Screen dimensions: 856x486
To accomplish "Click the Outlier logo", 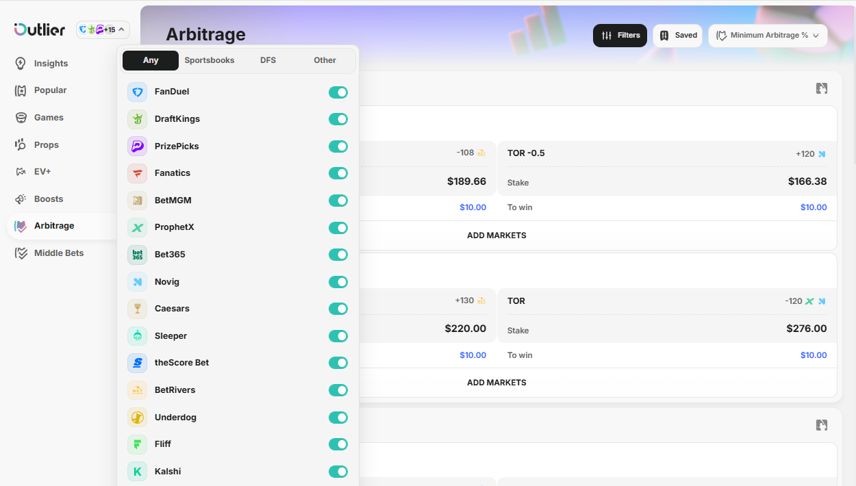I will click(40, 29).
